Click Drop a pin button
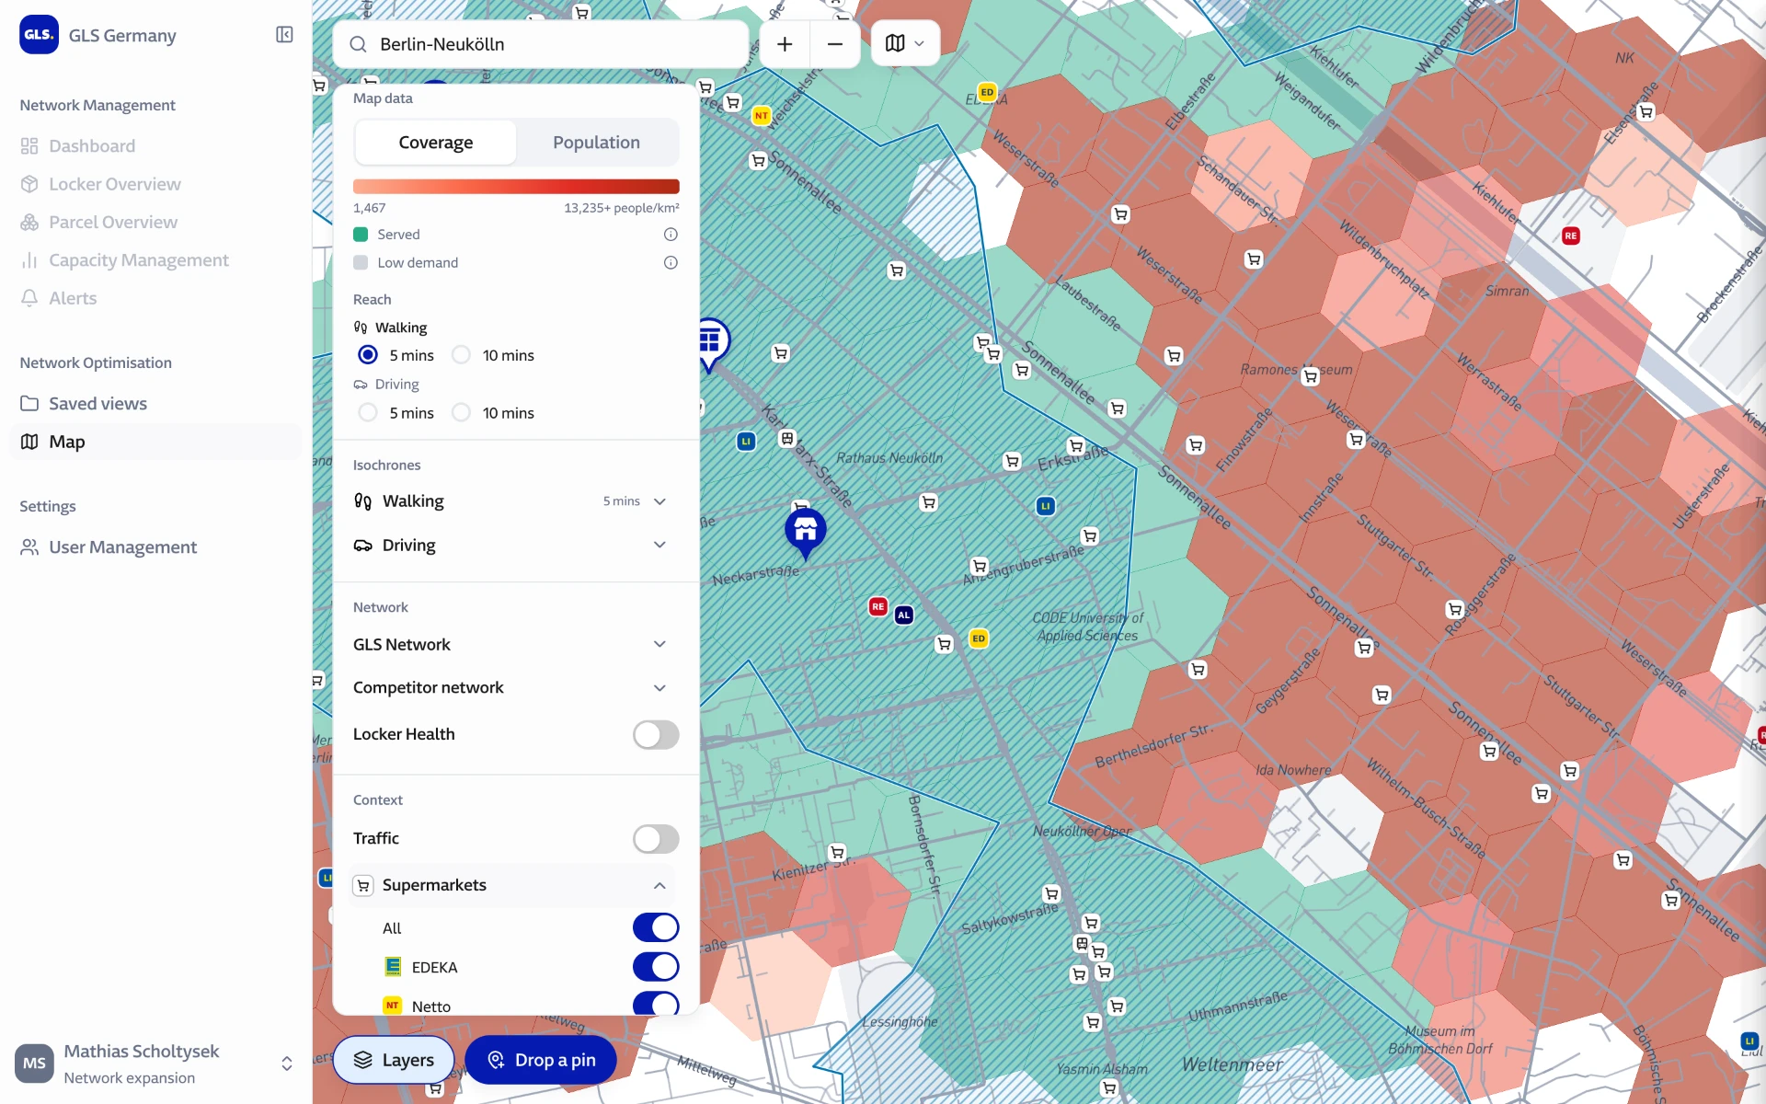 pyautogui.click(x=541, y=1060)
